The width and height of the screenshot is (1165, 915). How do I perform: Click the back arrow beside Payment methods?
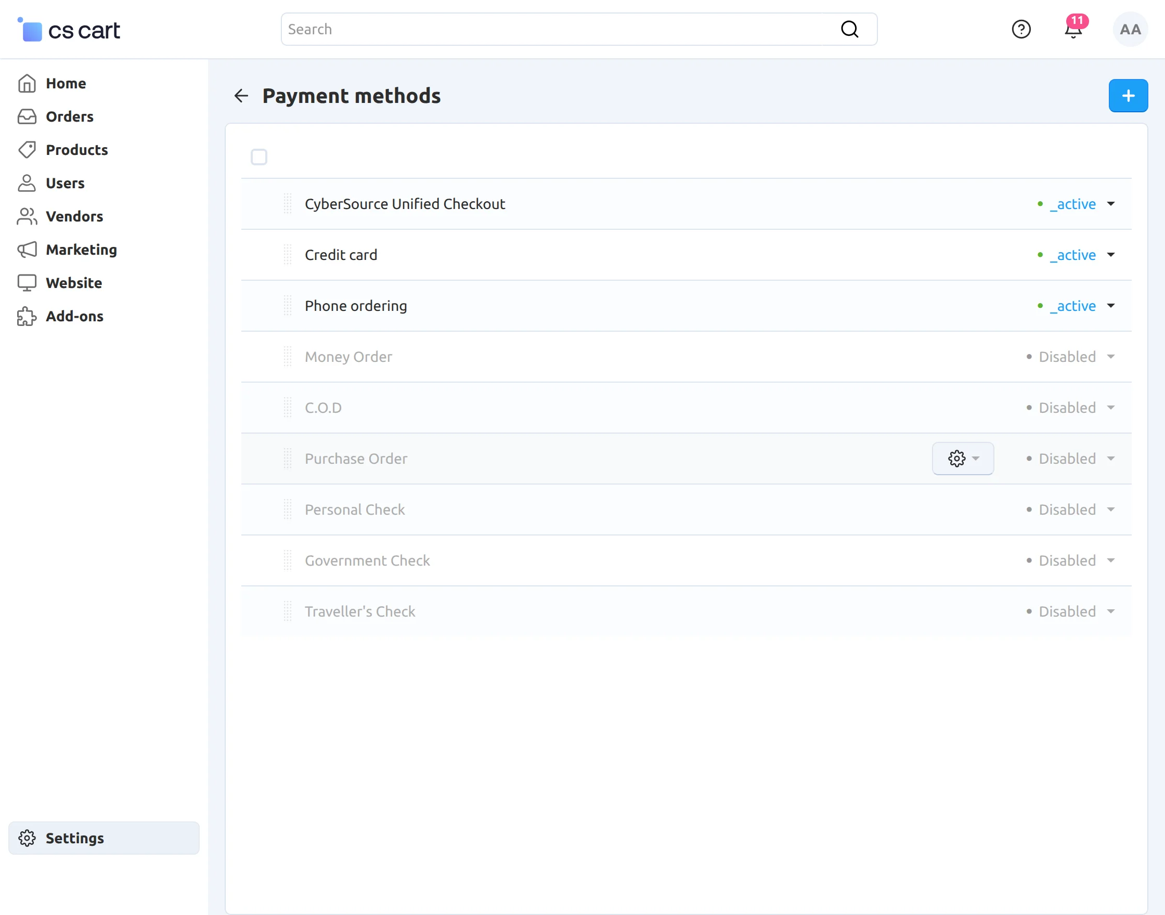(241, 96)
